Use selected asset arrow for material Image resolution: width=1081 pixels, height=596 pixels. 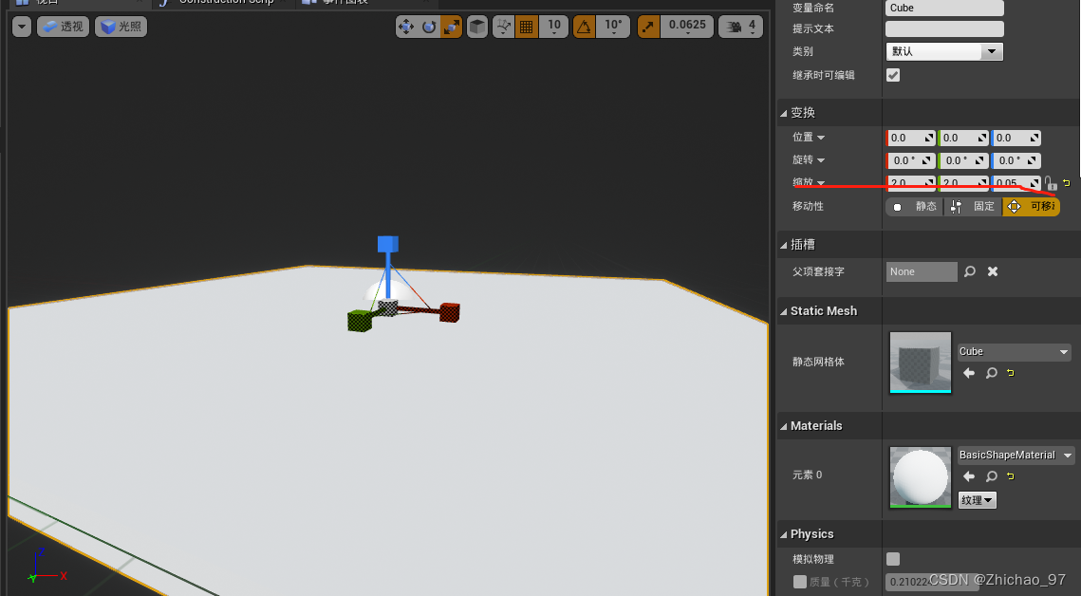tap(969, 476)
